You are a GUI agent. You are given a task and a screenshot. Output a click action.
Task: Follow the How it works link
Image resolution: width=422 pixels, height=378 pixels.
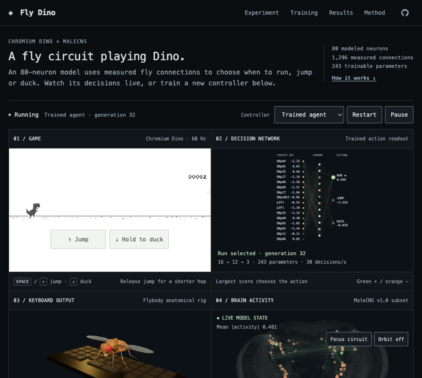tap(353, 78)
